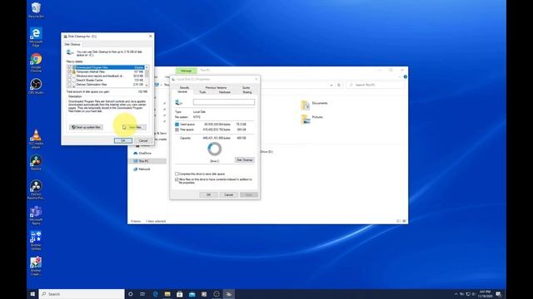The image size is (533, 299).
Task: Open the Brother Utilities desktop icon
Action: [36, 240]
